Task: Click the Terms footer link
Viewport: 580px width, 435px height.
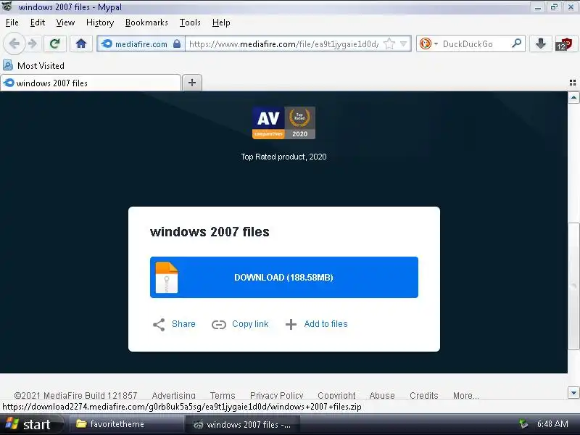Action: click(x=223, y=395)
